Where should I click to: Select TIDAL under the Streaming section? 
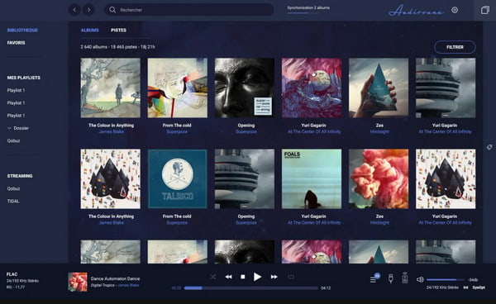(x=13, y=201)
